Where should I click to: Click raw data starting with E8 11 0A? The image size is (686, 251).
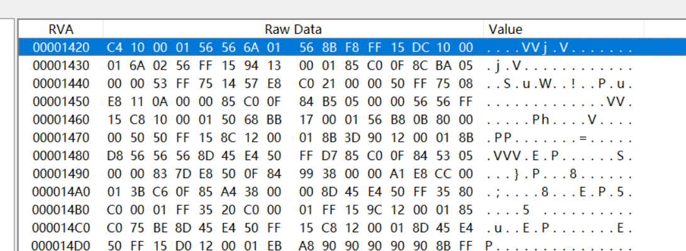[290, 102]
